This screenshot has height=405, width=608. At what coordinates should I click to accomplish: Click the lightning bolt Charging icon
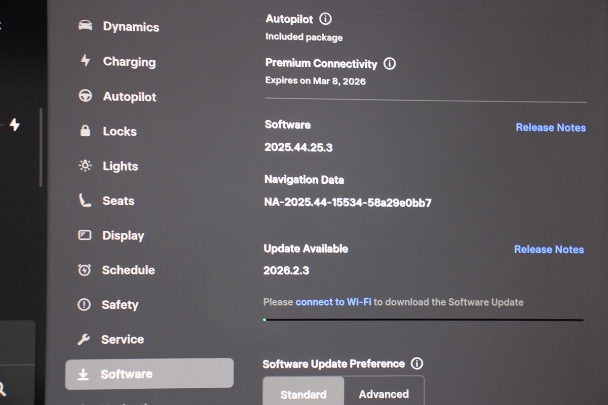(x=85, y=61)
